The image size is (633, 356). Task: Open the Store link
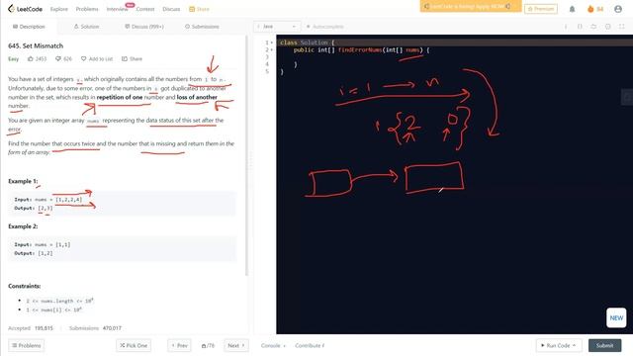(x=199, y=9)
